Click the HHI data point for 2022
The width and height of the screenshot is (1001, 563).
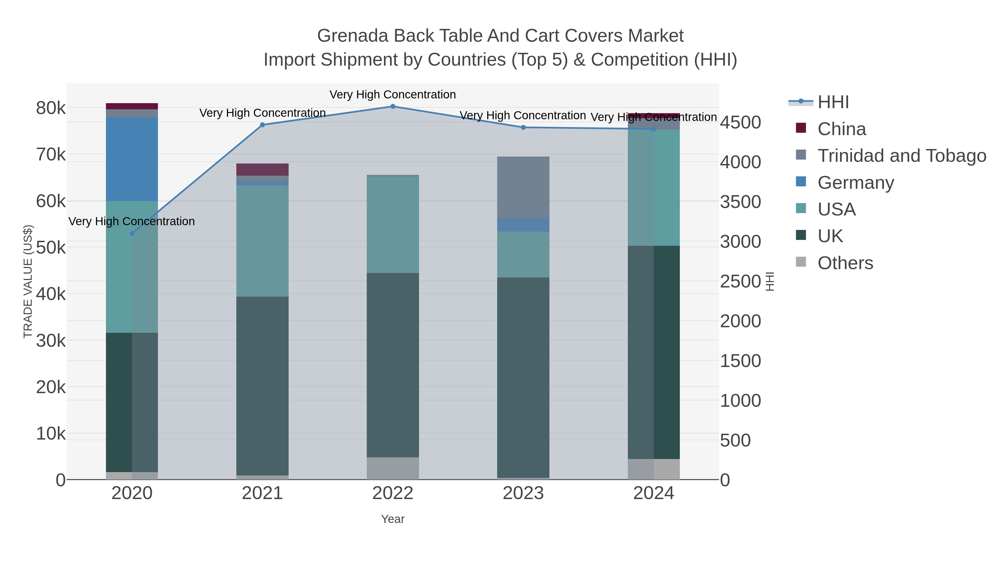tap(393, 106)
